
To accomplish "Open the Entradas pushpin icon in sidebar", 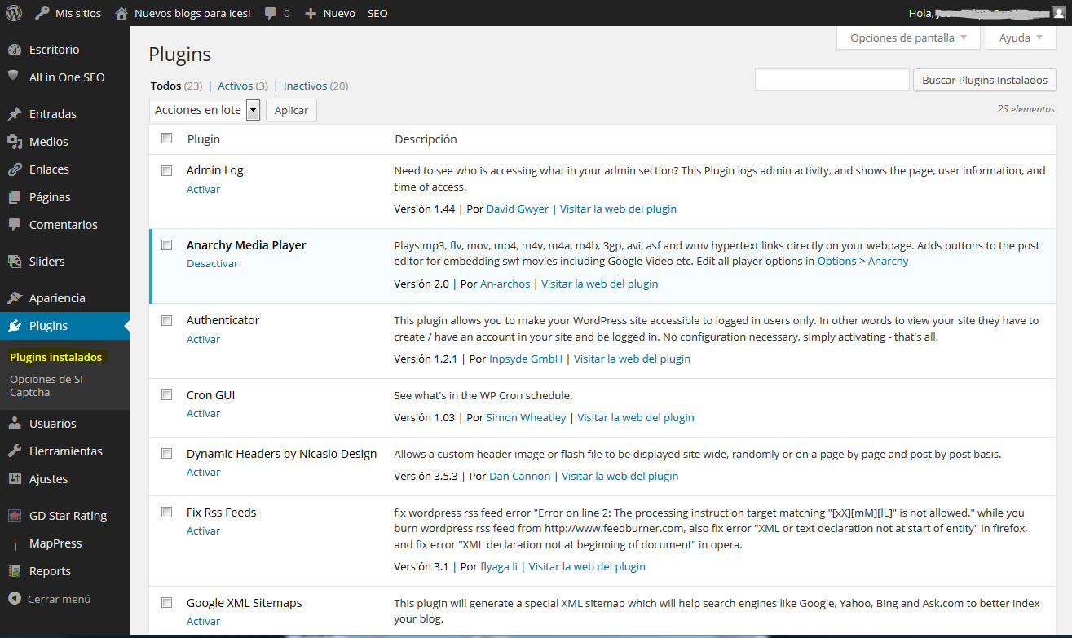I will [14, 114].
